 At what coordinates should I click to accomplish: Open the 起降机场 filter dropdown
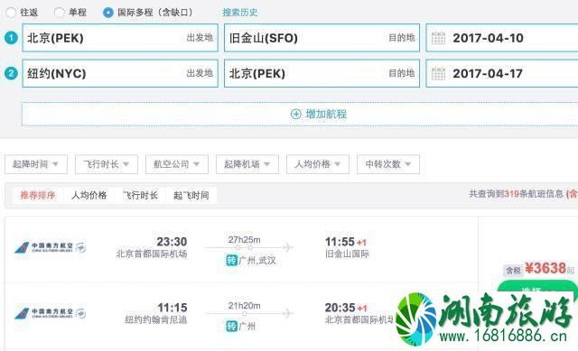tap(247, 164)
